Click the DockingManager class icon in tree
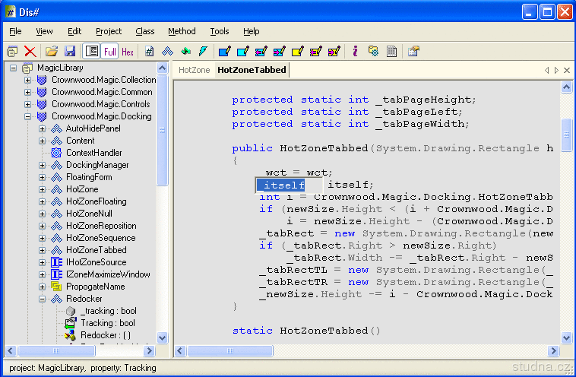576x377 pixels. coord(56,165)
